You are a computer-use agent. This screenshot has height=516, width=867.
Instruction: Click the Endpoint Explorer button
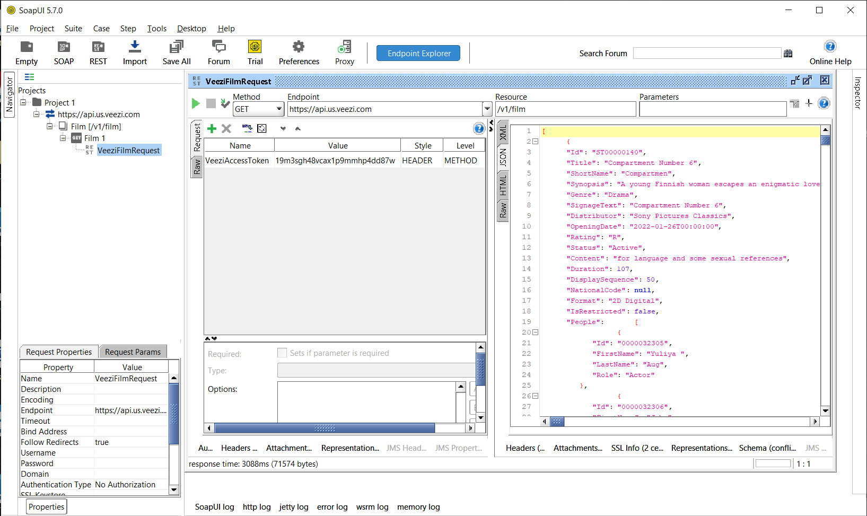(418, 54)
